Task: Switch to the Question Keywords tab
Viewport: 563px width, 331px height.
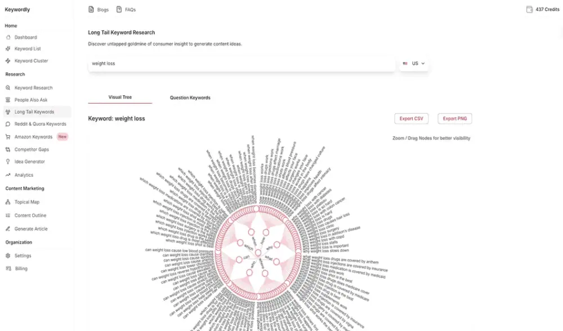Action: [190, 98]
